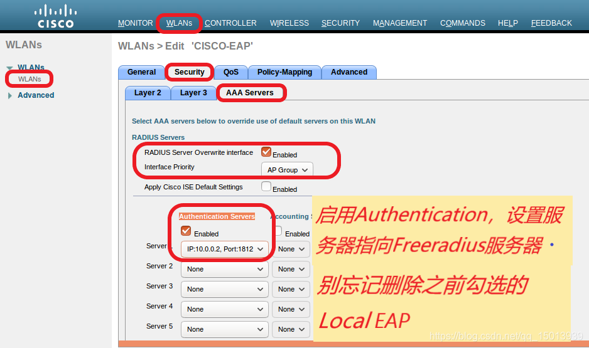
Task: Expand the Advanced sidebar section
Action: click(x=10, y=96)
